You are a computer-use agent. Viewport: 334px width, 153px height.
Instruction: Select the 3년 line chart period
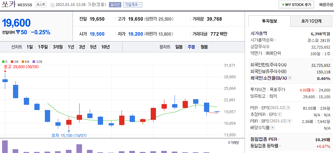(82, 47)
